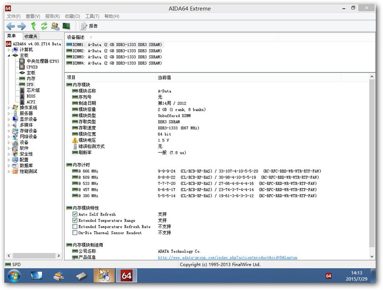The image size is (383, 290).
Task: Expand the 服务器 tree node
Action: [9, 114]
